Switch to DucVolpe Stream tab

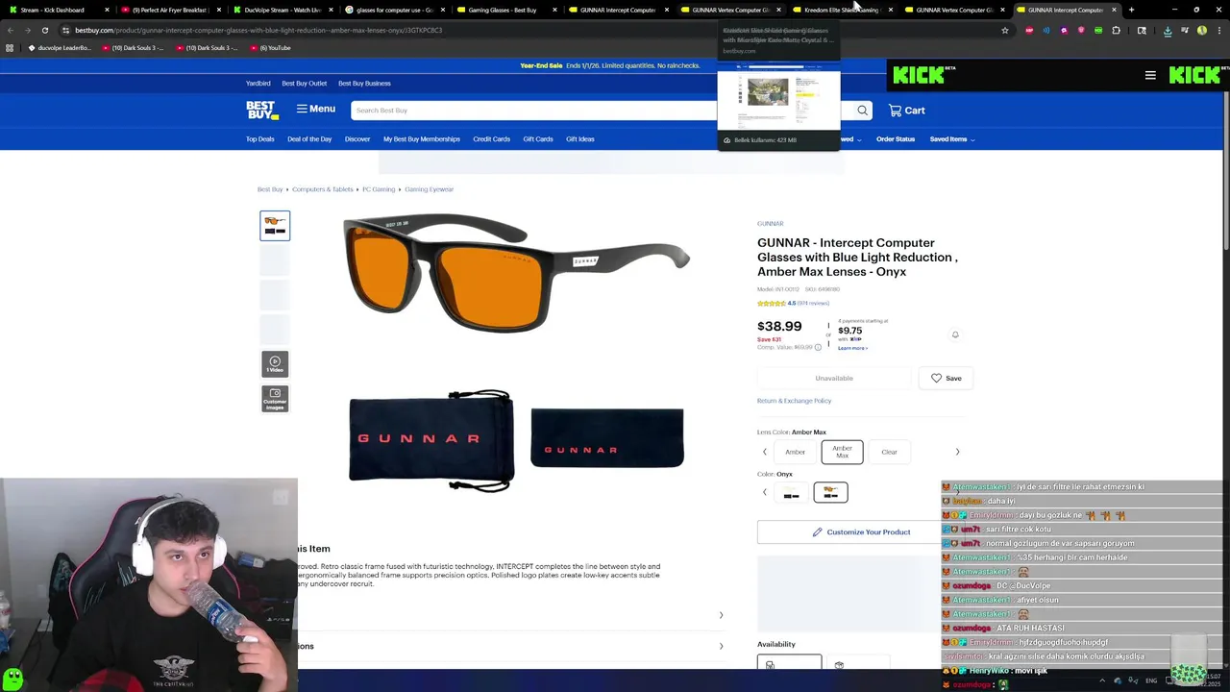282,10
